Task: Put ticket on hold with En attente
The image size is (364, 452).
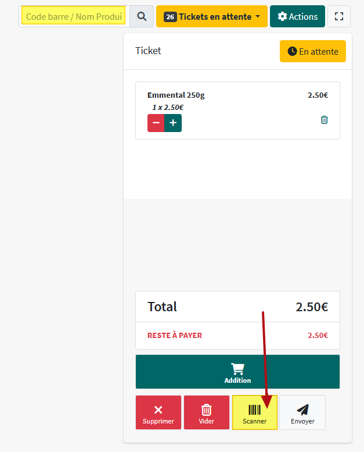Action: click(x=312, y=51)
